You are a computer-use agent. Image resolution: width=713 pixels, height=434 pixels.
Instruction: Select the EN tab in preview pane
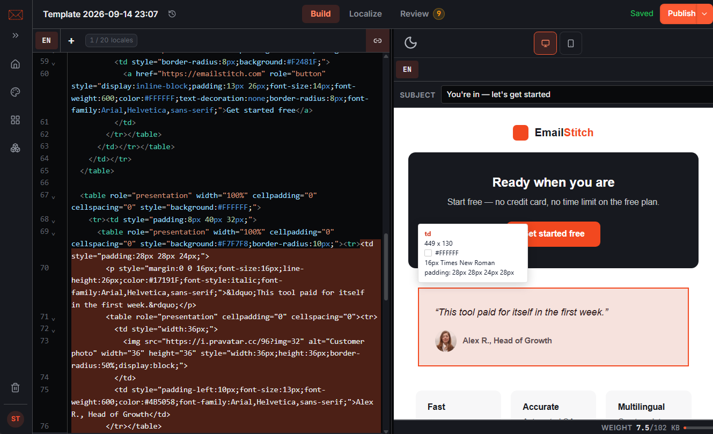407,69
